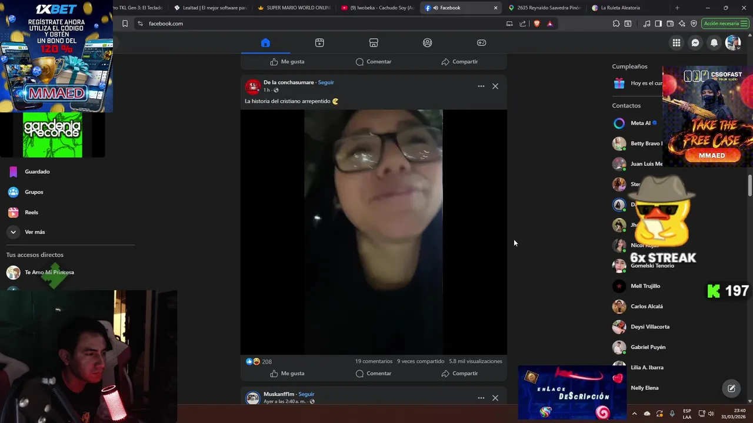
Task: Open options menu on De la conchasumare post
Action: pos(481,86)
